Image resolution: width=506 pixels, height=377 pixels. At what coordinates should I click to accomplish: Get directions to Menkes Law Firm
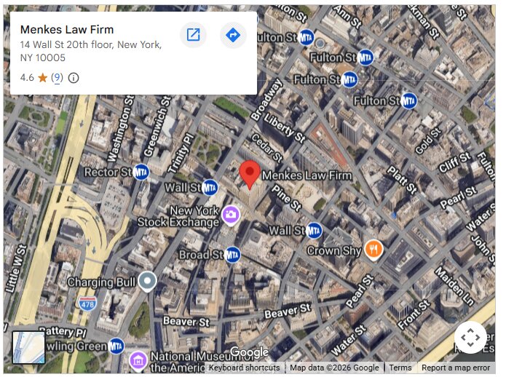coord(233,34)
